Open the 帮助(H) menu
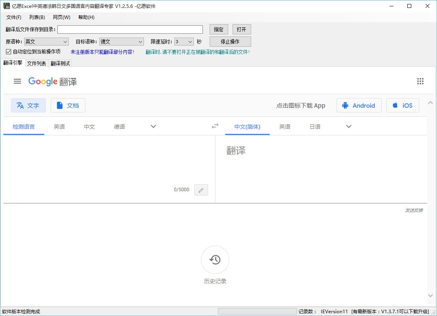 pyautogui.click(x=86, y=17)
